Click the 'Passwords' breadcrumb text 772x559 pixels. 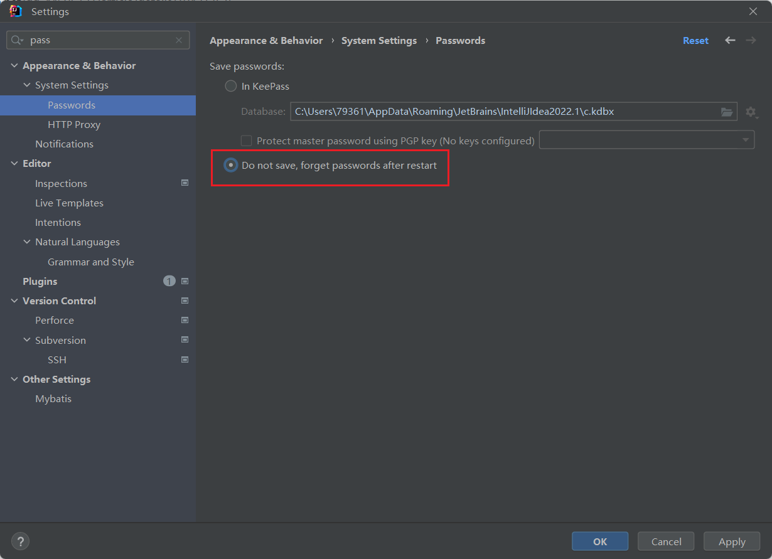460,40
